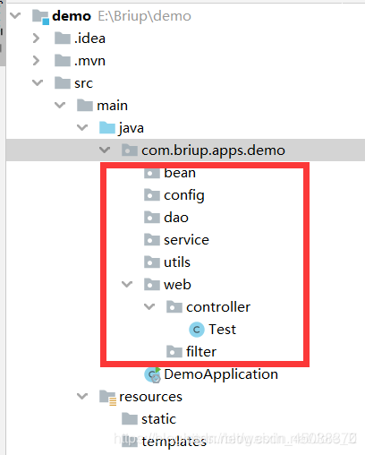
Task: Click the DemoApplication runnable class icon
Action: pyautogui.click(x=153, y=375)
